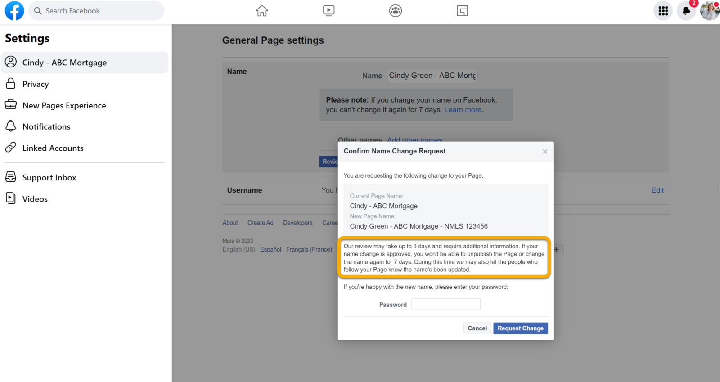Click the Facebook logo icon

pos(14,11)
